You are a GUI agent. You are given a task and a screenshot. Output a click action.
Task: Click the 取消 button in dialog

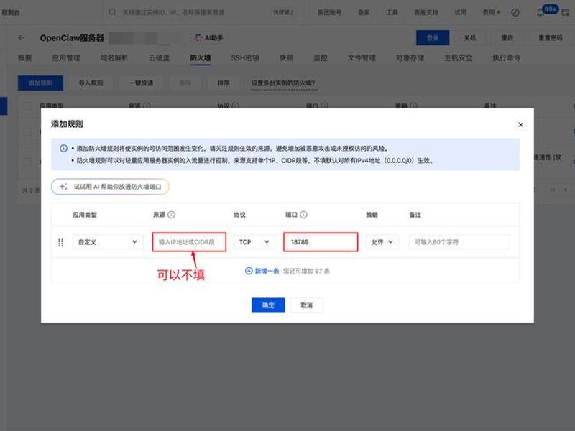pyautogui.click(x=307, y=305)
